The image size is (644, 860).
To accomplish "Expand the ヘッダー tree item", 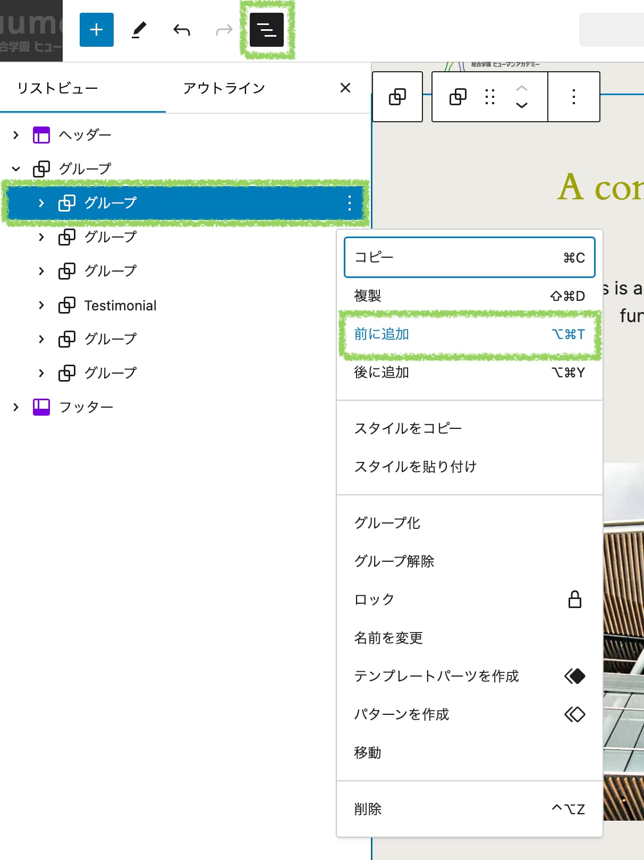I will pyautogui.click(x=16, y=135).
